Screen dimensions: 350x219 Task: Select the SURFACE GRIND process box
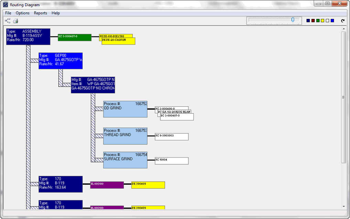[125, 160]
